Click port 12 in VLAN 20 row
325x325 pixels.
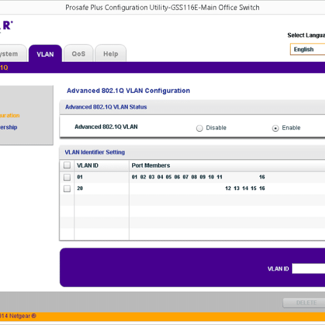point(228,188)
